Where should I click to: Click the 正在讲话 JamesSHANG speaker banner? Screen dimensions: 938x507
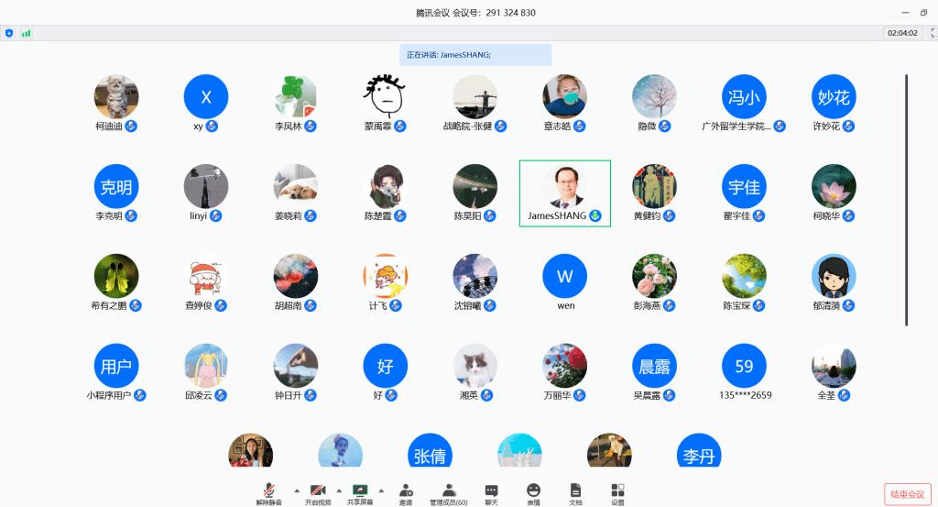click(x=475, y=55)
